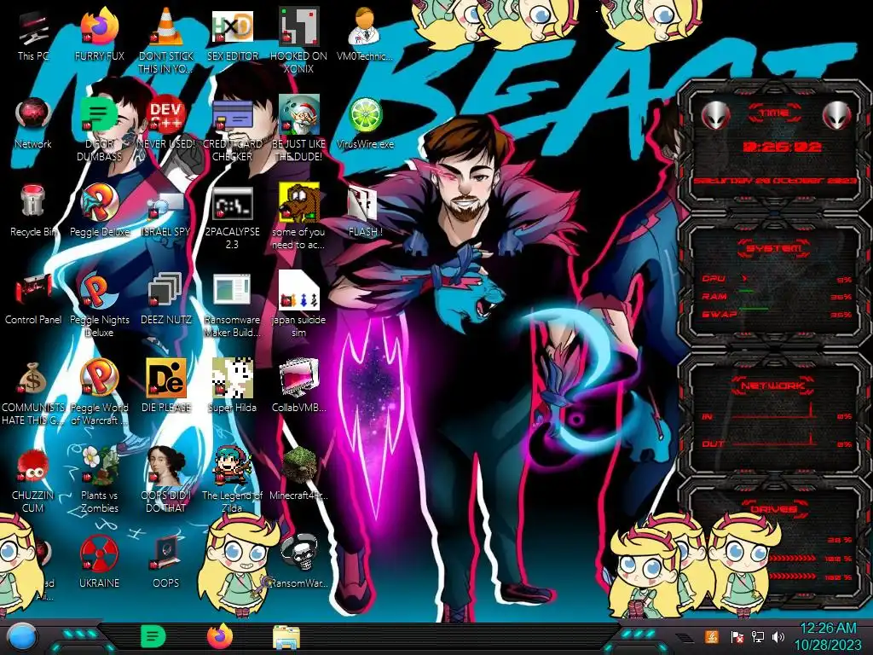873x655 pixels.
Task: Open the DIE PLEASE shortcut
Action: coord(166,386)
